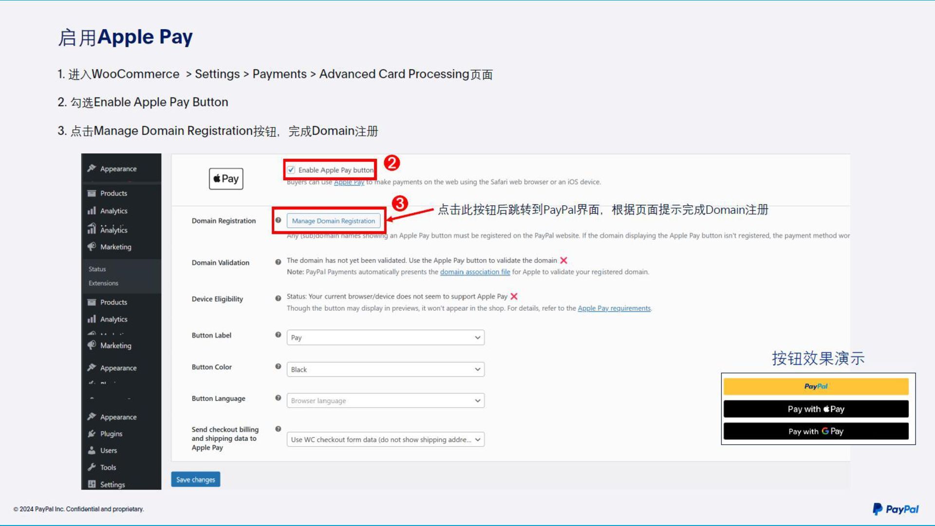Click the Save changes button

tap(196, 479)
